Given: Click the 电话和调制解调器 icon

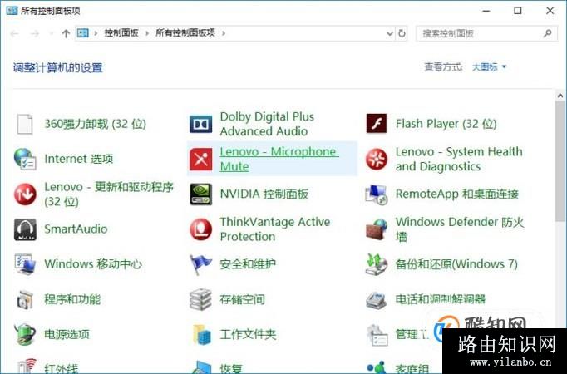Looking at the screenshot, I should (377, 299).
